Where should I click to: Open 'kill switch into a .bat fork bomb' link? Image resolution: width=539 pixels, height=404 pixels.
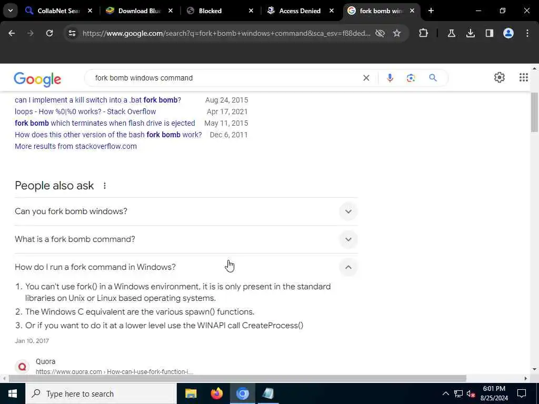[98, 100]
